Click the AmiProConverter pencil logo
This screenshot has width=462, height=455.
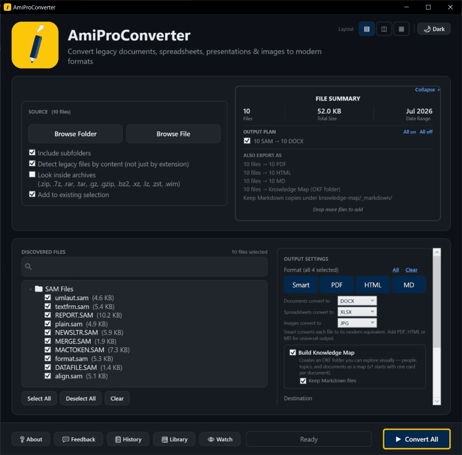click(35, 45)
